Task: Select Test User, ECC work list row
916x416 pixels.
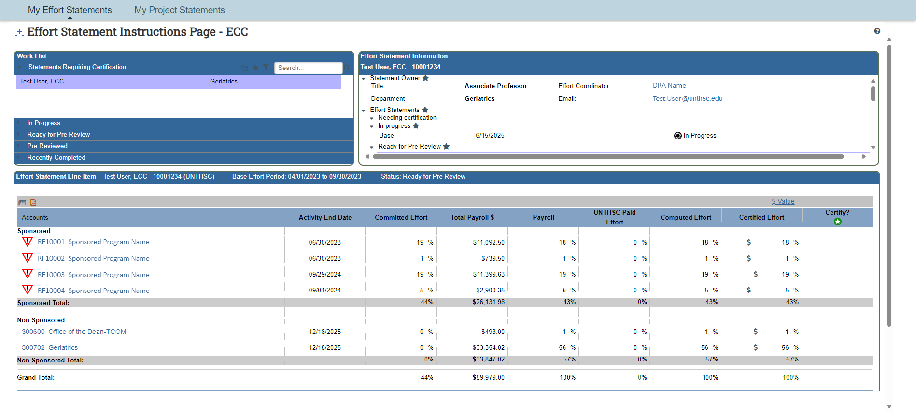Action: point(179,82)
